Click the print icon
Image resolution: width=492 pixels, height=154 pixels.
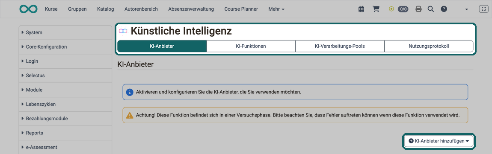(418, 9)
